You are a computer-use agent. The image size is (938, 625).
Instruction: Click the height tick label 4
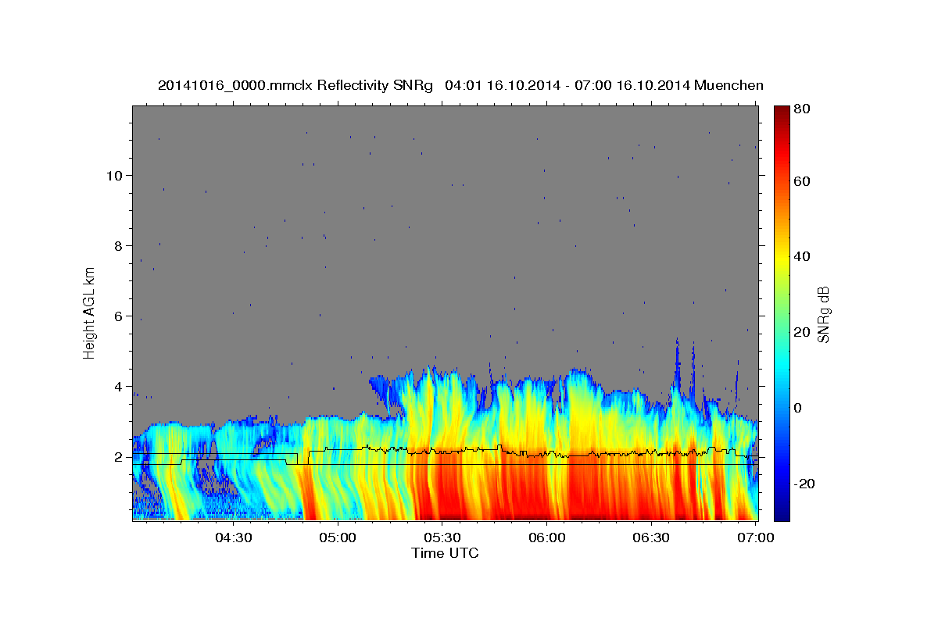(117, 386)
